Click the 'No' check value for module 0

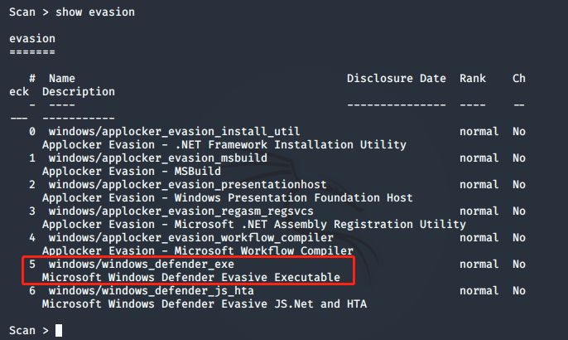click(x=519, y=131)
